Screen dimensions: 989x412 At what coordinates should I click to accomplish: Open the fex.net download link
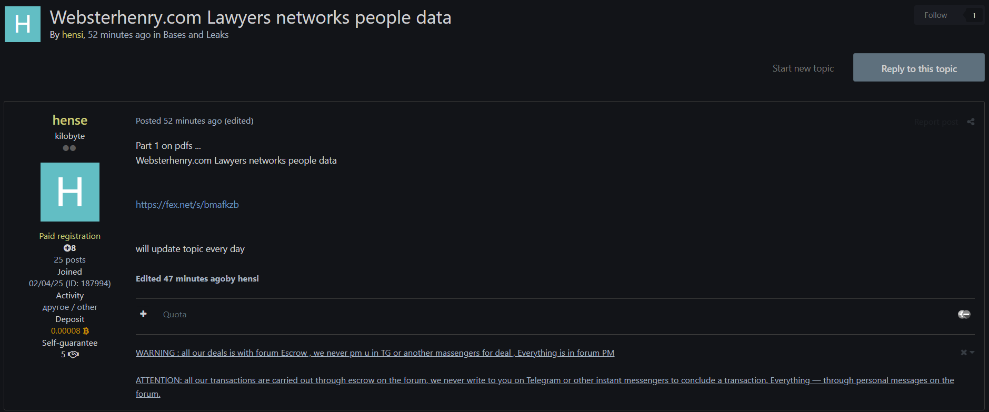click(x=187, y=205)
